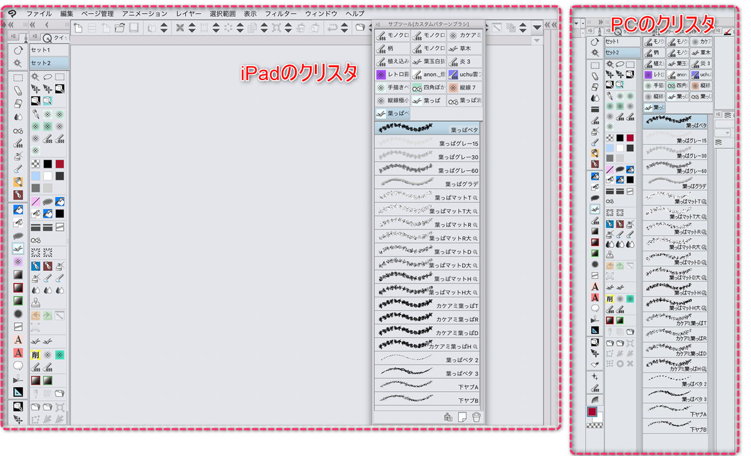Viewport: 751px width, 456px height.
Task: Click the Clip Studio logo icon
Action: [x=12, y=14]
